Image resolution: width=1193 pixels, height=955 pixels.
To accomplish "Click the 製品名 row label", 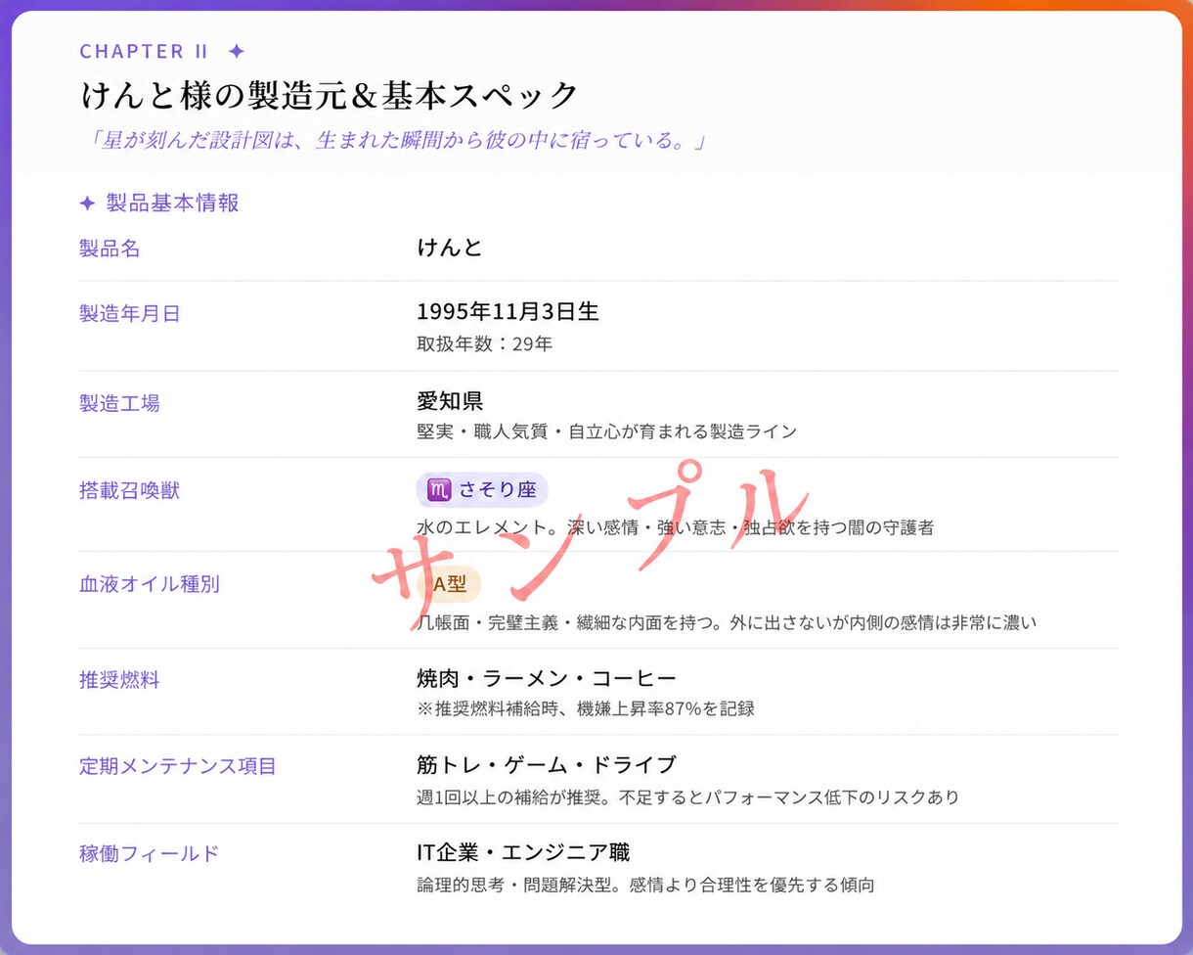I will click(110, 249).
